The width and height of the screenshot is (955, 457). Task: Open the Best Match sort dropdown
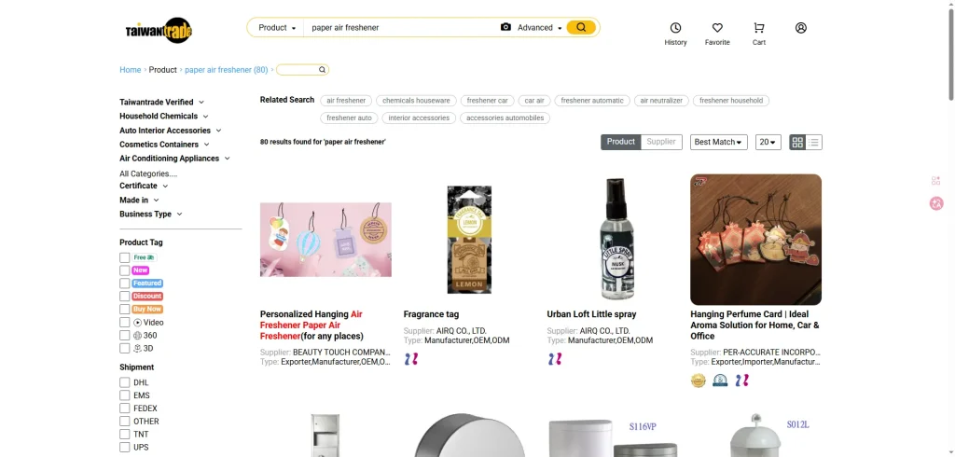tap(719, 142)
